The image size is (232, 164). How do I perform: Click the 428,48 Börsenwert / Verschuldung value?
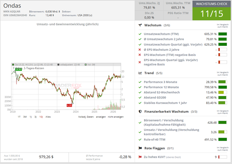coord(212,123)
